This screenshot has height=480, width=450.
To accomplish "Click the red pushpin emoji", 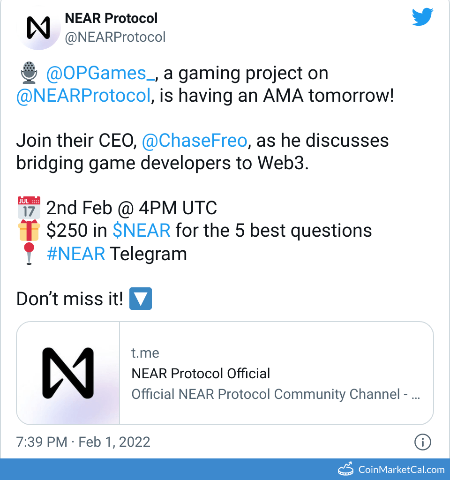I will click(x=29, y=254).
